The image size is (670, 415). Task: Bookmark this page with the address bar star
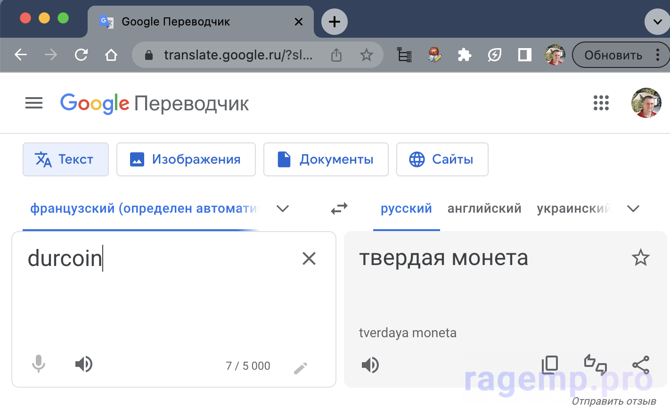point(366,55)
